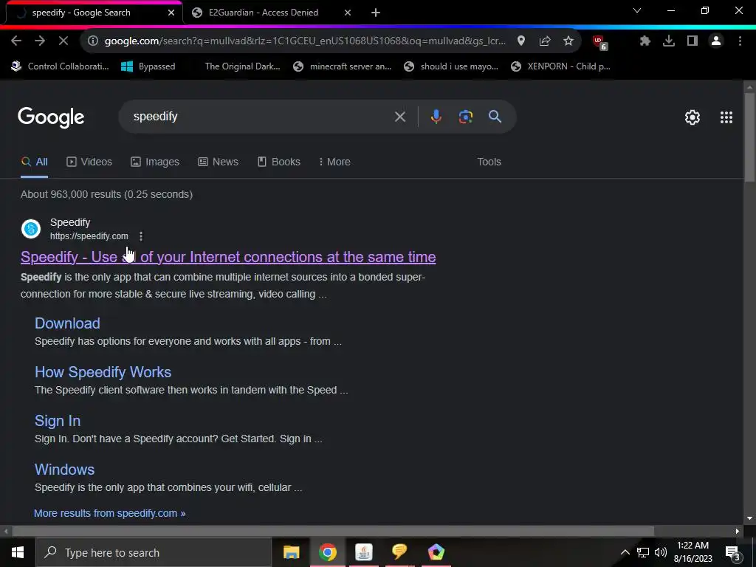
Task: Switch to Books results
Action: (278, 162)
